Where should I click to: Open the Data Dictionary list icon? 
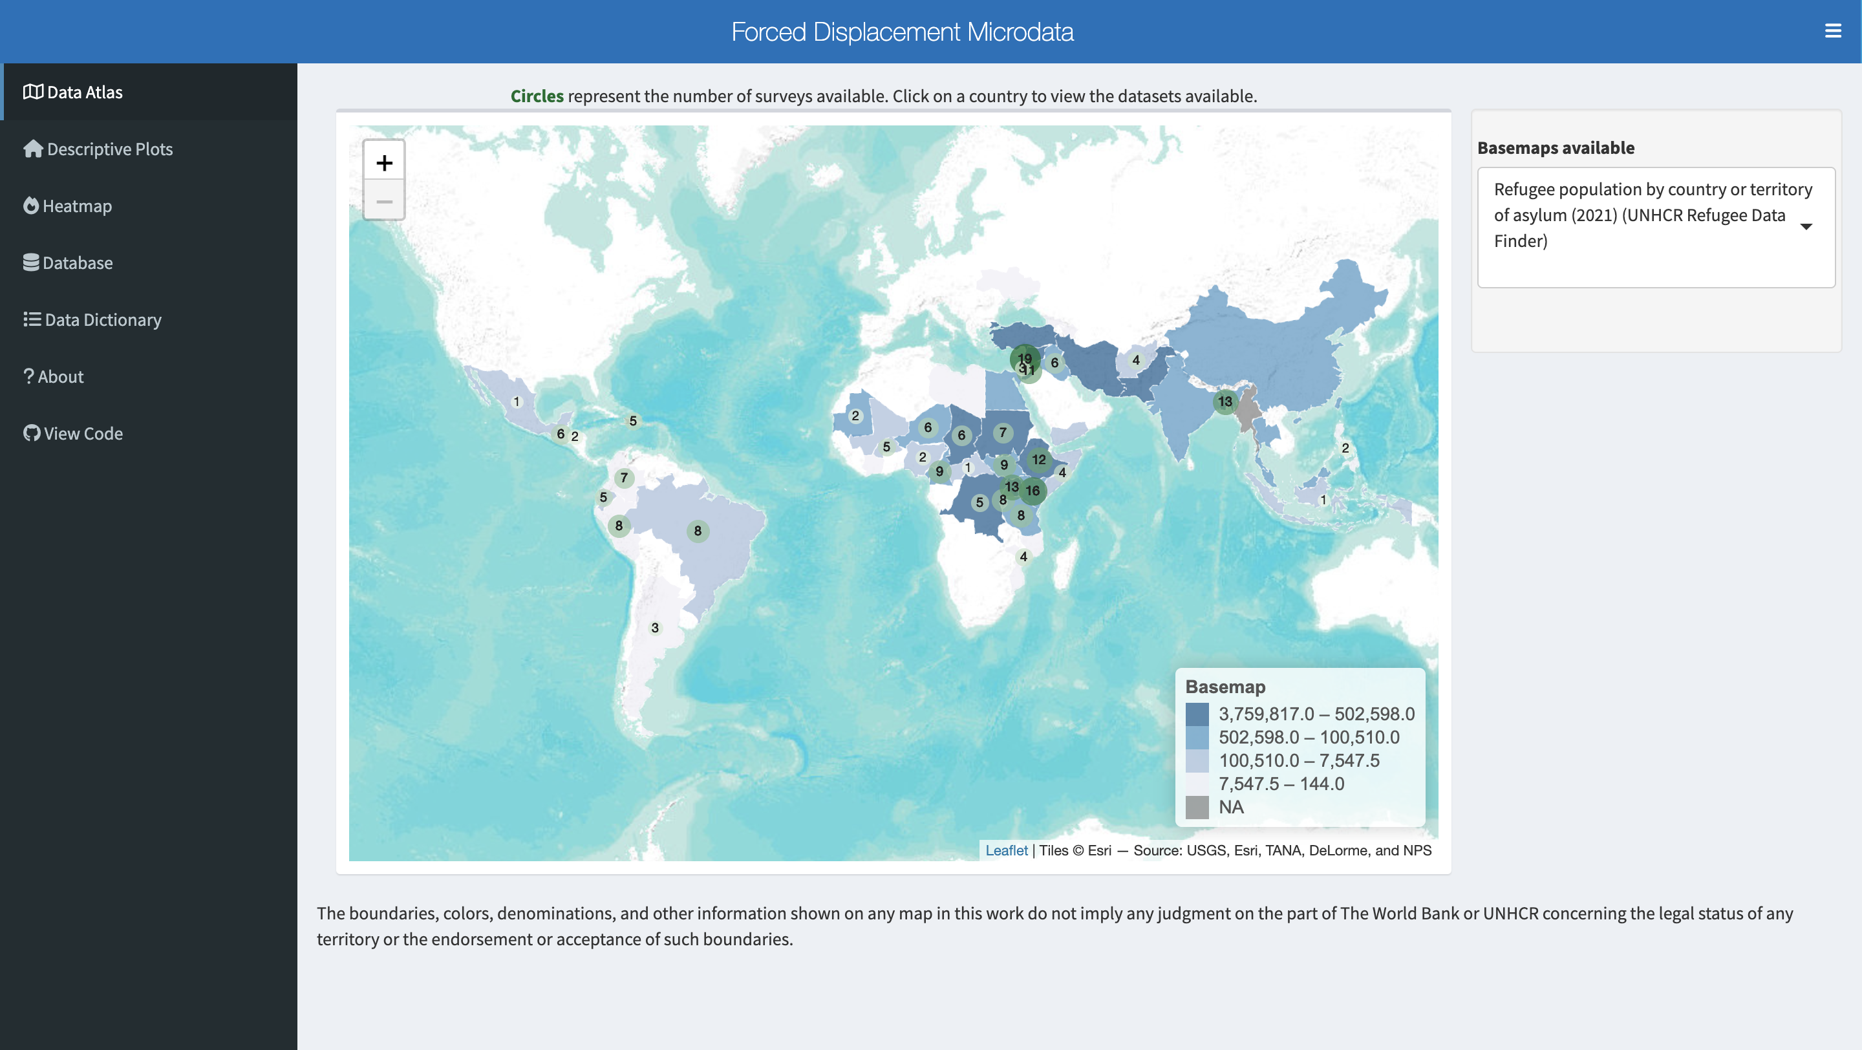point(31,319)
